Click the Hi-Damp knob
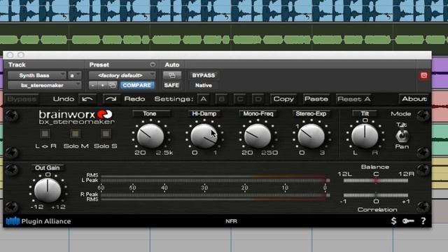 204,136
